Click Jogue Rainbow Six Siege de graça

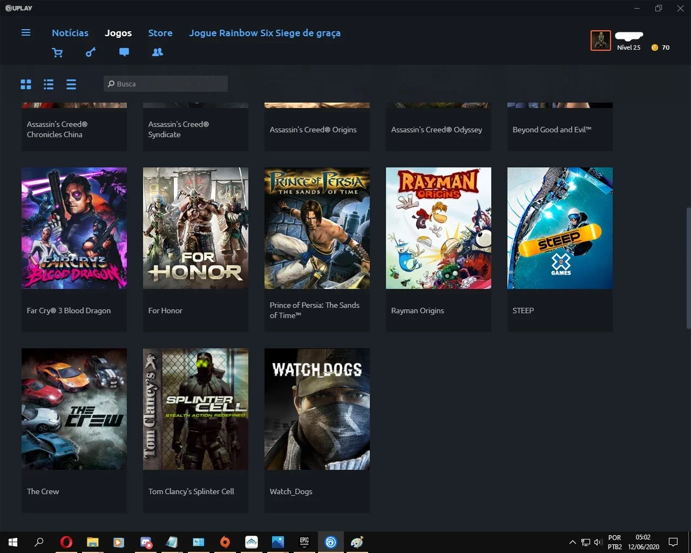(x=265, y=33)
